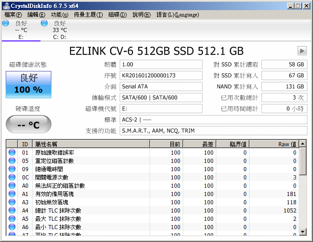This screenshot has width=313, height=242.
Task: Click the raw value 118 in row A3
Action: pos(291,202)
